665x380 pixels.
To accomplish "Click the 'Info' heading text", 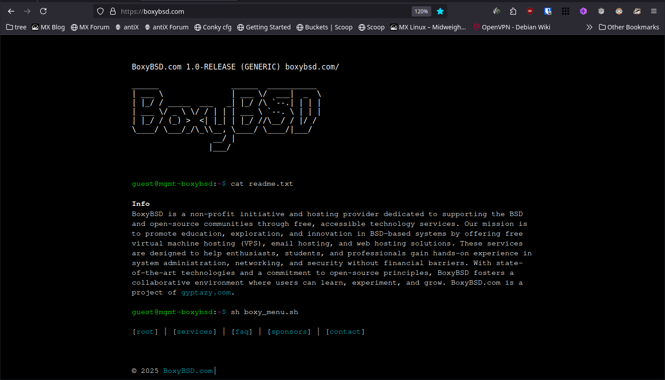I will (x=141, y=204).
